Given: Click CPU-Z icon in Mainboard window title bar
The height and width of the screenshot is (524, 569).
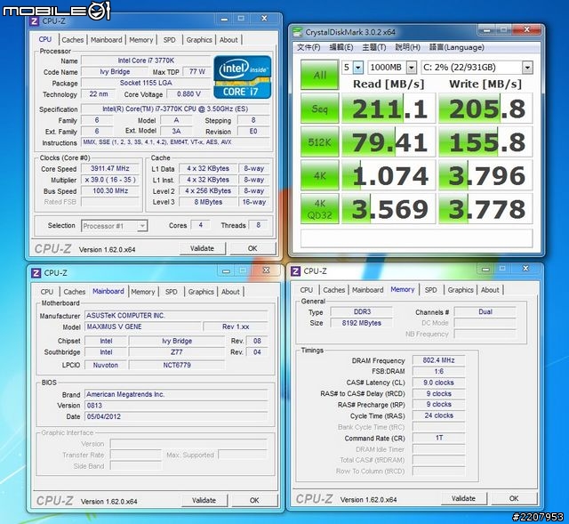Looking at the screenshot, I should click(36, 273).
